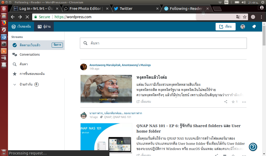The height and width of the screenshot is (156, 266).
Task: Open the system settings gear menu
Action: 263,2
